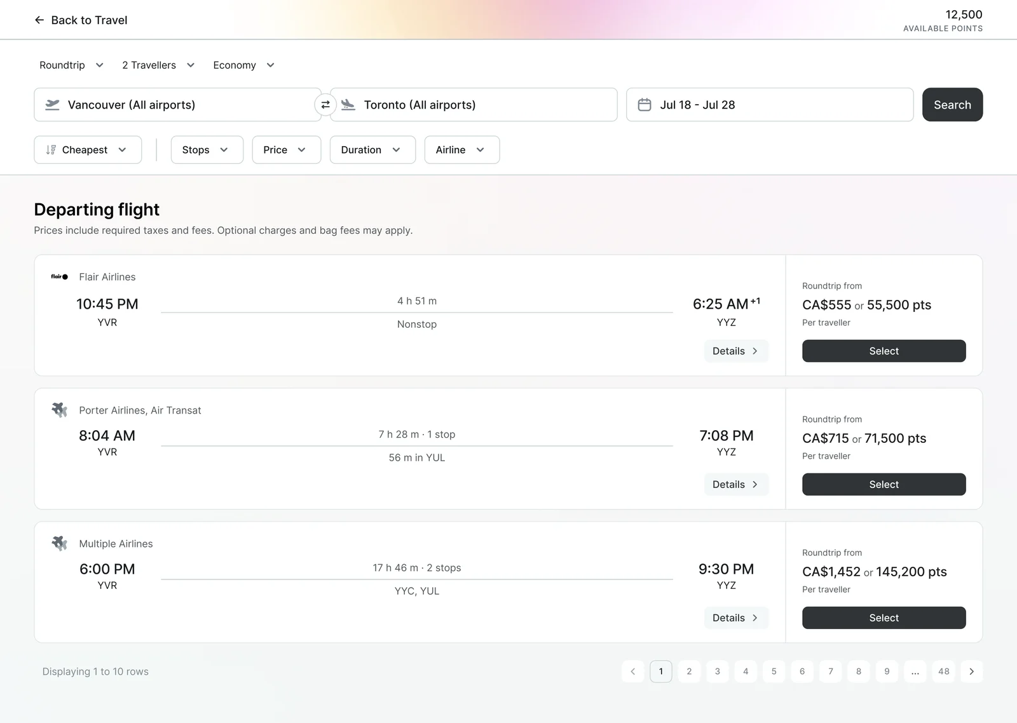Open the Airline filter dropdown

[x=462, y=150]
